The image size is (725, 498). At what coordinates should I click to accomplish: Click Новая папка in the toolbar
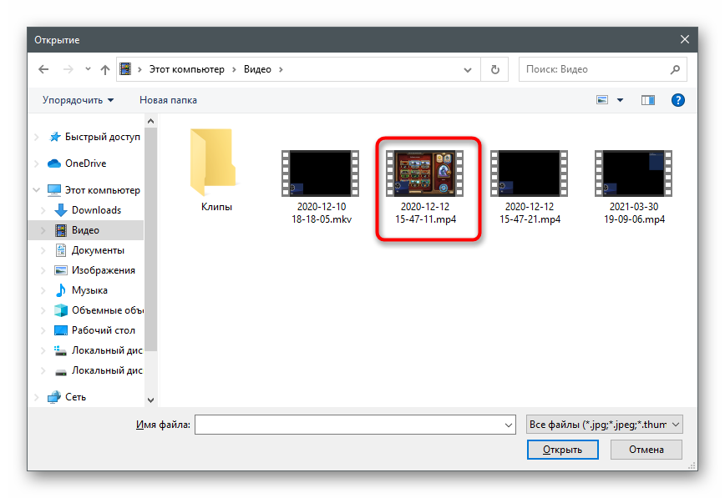click(168, 100)
